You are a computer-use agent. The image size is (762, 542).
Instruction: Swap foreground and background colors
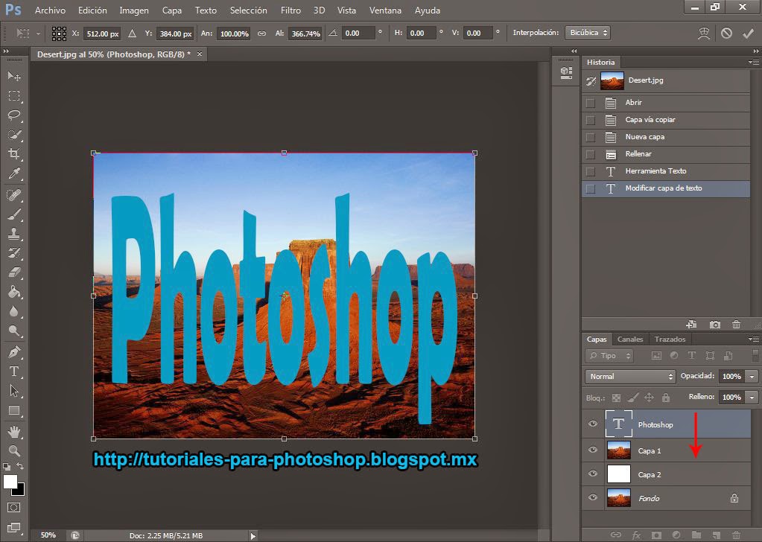tap(20, 466)
